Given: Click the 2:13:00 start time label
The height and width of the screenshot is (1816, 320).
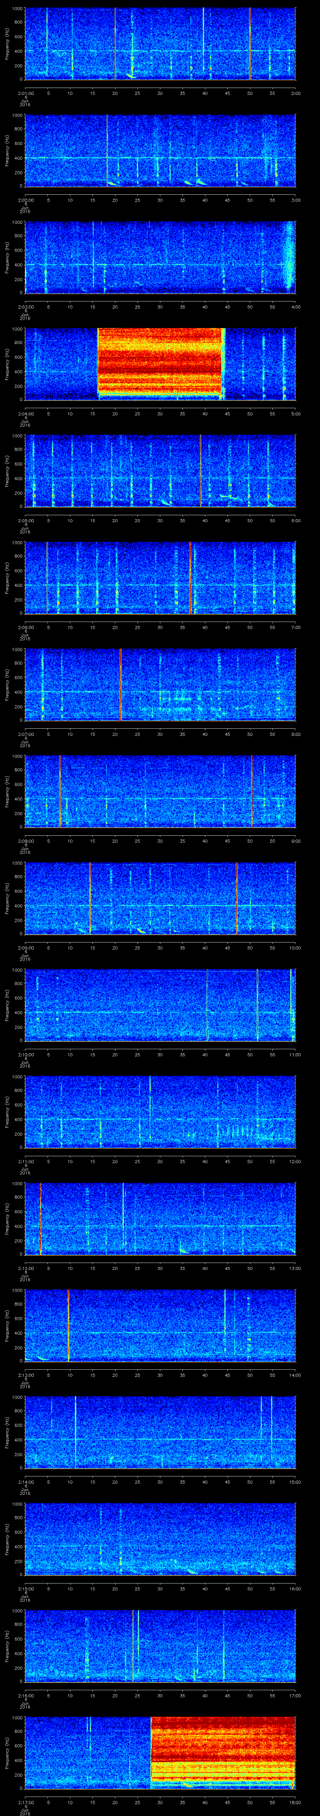Looking at the screenshot, I should coord(25,1375).
